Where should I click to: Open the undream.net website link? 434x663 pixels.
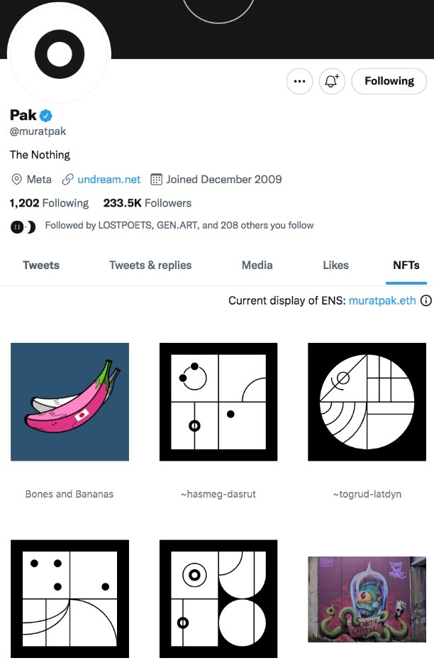[x=110, y=179]
